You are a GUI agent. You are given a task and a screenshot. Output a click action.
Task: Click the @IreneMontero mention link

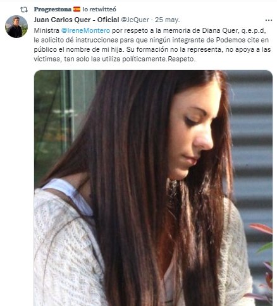coord(85,30)
